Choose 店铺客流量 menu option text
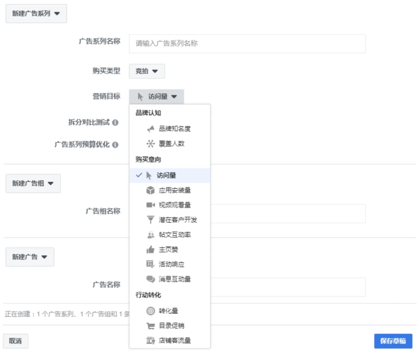The width and height of the screenshot is (418, 351). tap(175, 340)
